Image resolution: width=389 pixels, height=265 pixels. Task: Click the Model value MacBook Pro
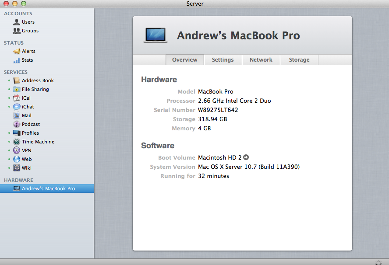click(x=216, y=92)
